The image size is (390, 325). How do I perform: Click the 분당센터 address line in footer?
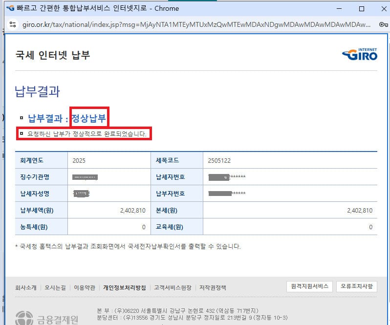click(192, 318)
